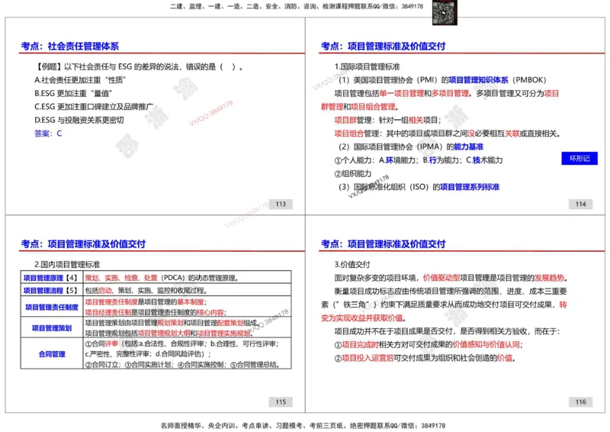Select the ②组织能力 line
Screen dimensions: 610x432
coord(353,173)
